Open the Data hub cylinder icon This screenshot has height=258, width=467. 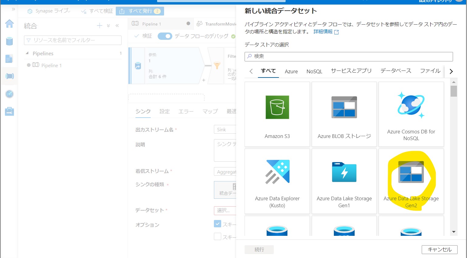(x=9, y=41)
